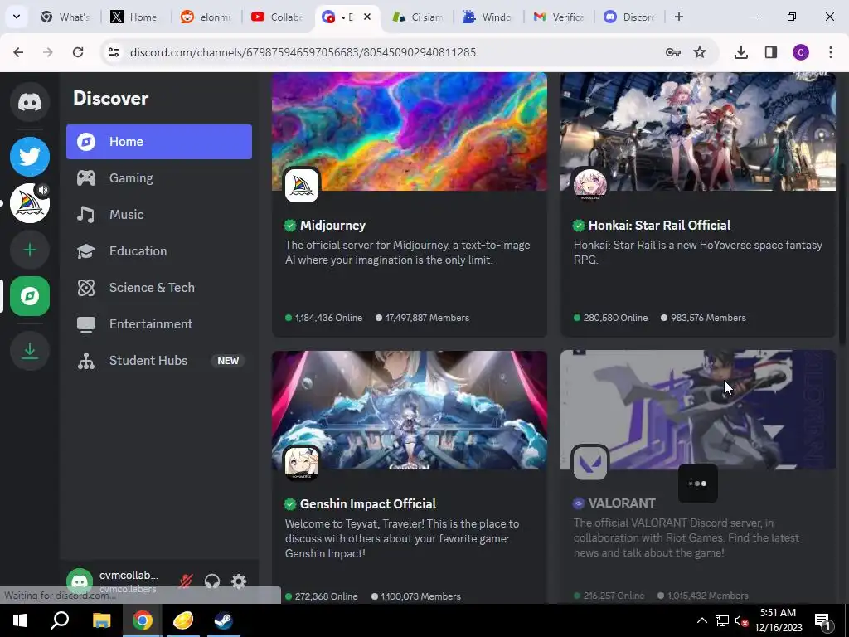Click cvmcollab user avatar in panel
849x637 pixels.
click(x=80, y=581)
